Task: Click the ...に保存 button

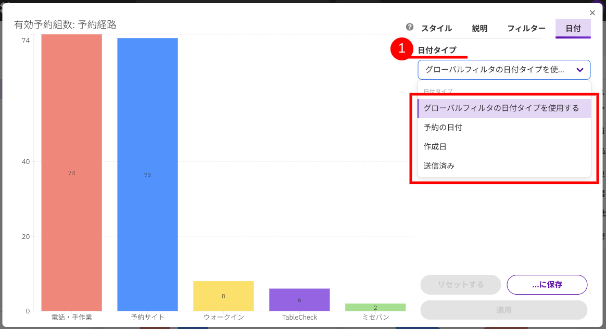Action: tap(547, 285)
